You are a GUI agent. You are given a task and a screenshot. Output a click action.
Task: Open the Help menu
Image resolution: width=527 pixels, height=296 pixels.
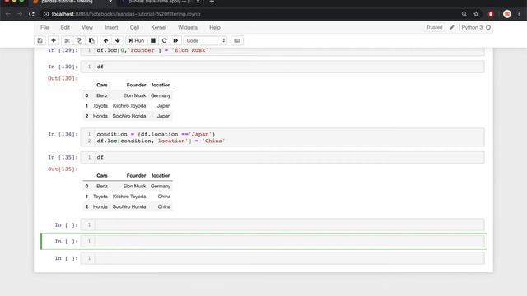pyautogui.click(x=214, y=27)
